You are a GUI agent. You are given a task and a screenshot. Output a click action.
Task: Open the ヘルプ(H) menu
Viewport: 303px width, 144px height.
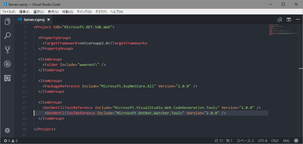117,12
